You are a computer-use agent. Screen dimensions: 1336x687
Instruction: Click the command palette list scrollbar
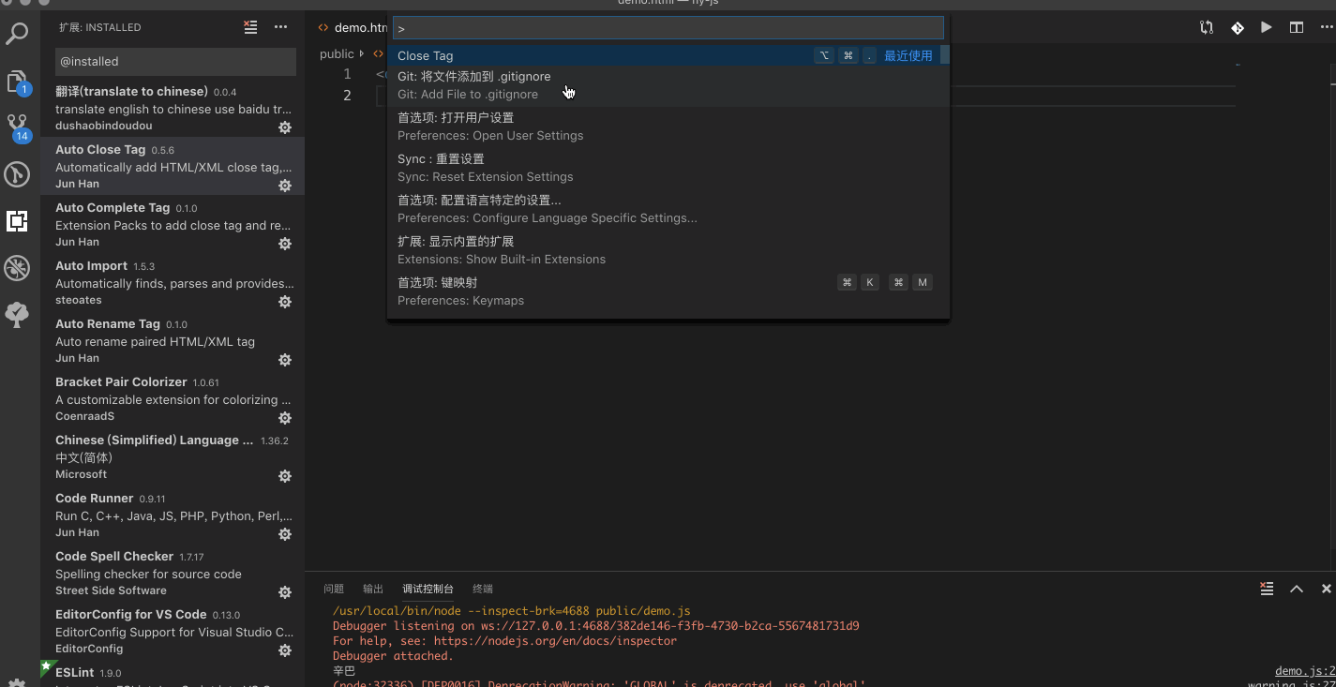(945, 55)
